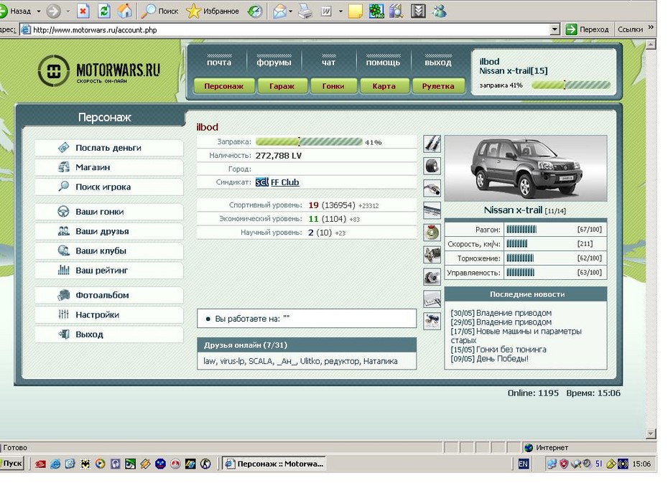Open Ваши гонки in the sidebar
Screen dimensions: 668x501
click(109, 212)
